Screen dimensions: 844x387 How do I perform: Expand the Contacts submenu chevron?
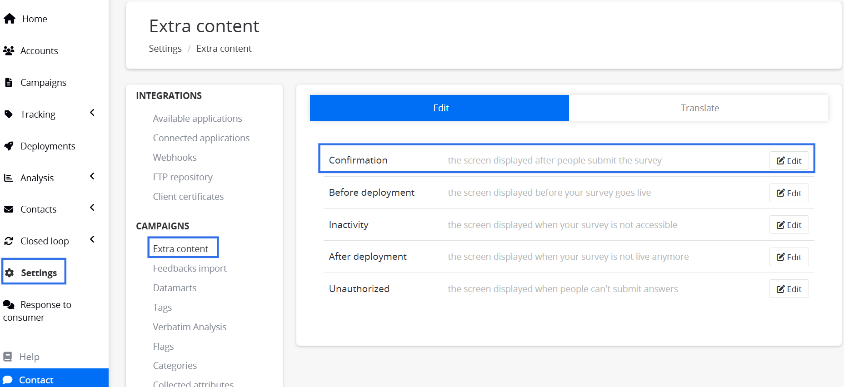92,208
